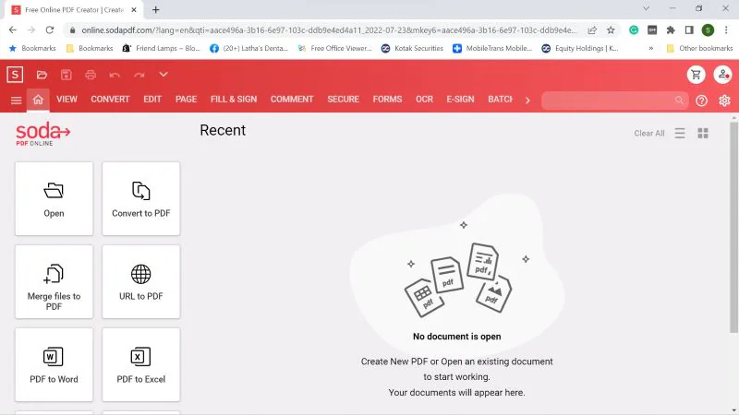Bookmark this page with star icon
This screenshot has width=739, height=415.
611,30
